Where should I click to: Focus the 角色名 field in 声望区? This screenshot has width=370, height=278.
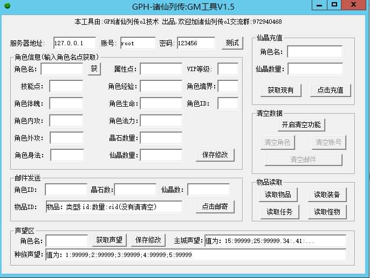[67, 241]
